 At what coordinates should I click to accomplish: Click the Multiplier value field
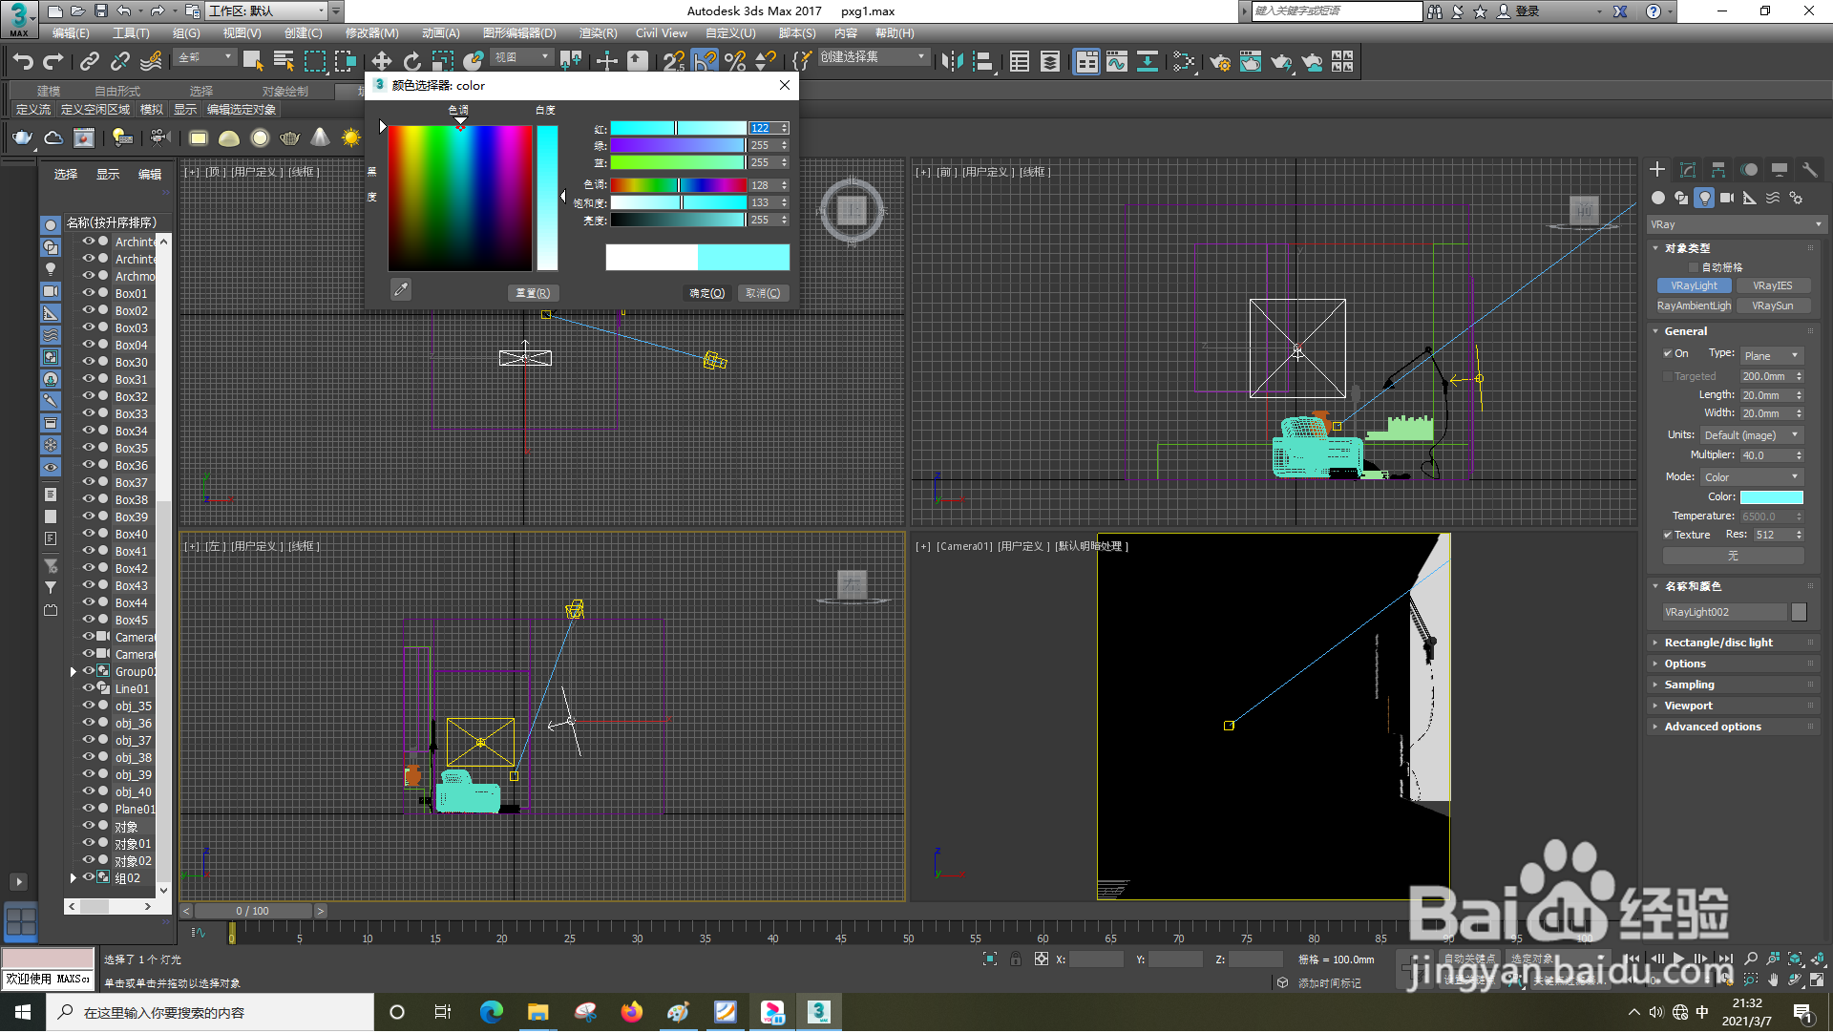1764,456
